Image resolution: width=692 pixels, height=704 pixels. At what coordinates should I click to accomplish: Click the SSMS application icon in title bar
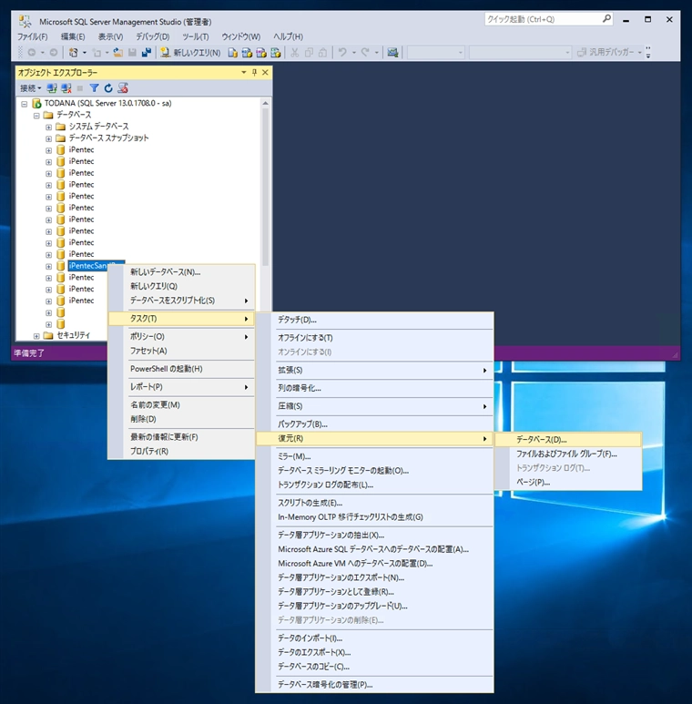point(25,21)
